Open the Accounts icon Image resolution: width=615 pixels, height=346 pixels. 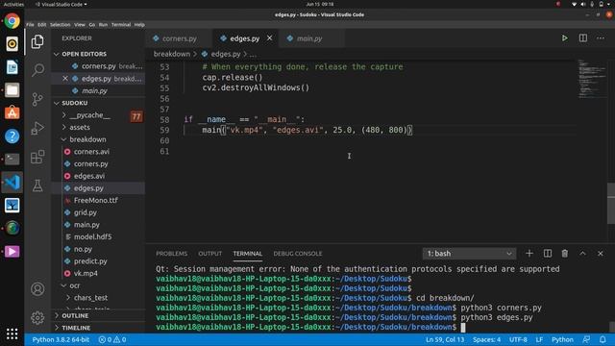point(37,289)
